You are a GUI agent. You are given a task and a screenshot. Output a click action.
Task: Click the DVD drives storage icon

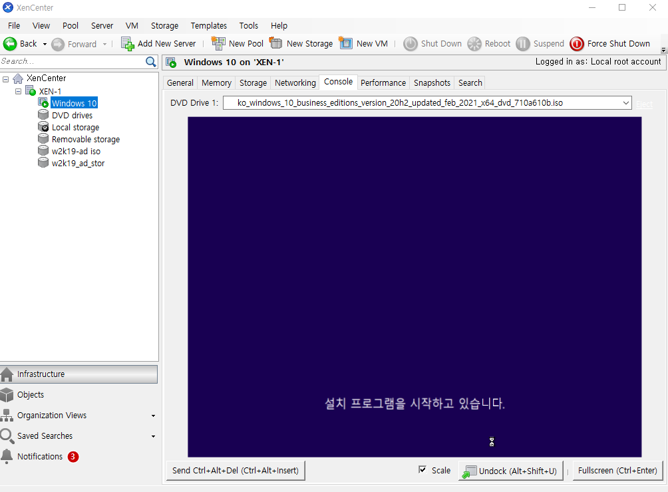(x=43, y=115)
